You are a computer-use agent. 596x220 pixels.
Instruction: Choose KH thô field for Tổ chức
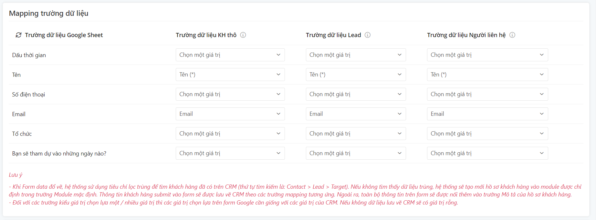[x=230, y=134]
